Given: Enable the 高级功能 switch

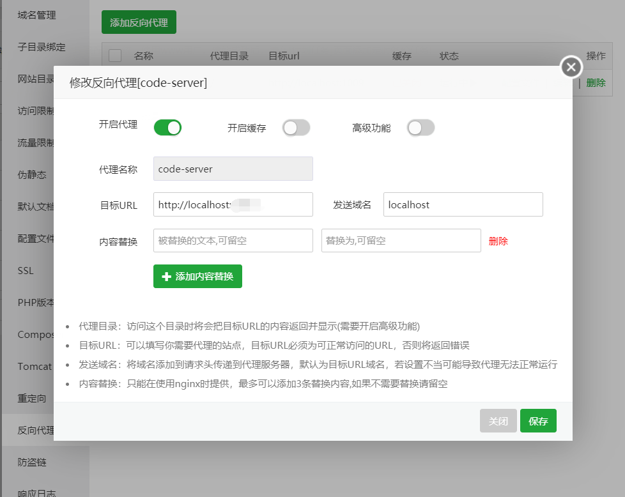Looking at the screenshot, I should point(421,128).
